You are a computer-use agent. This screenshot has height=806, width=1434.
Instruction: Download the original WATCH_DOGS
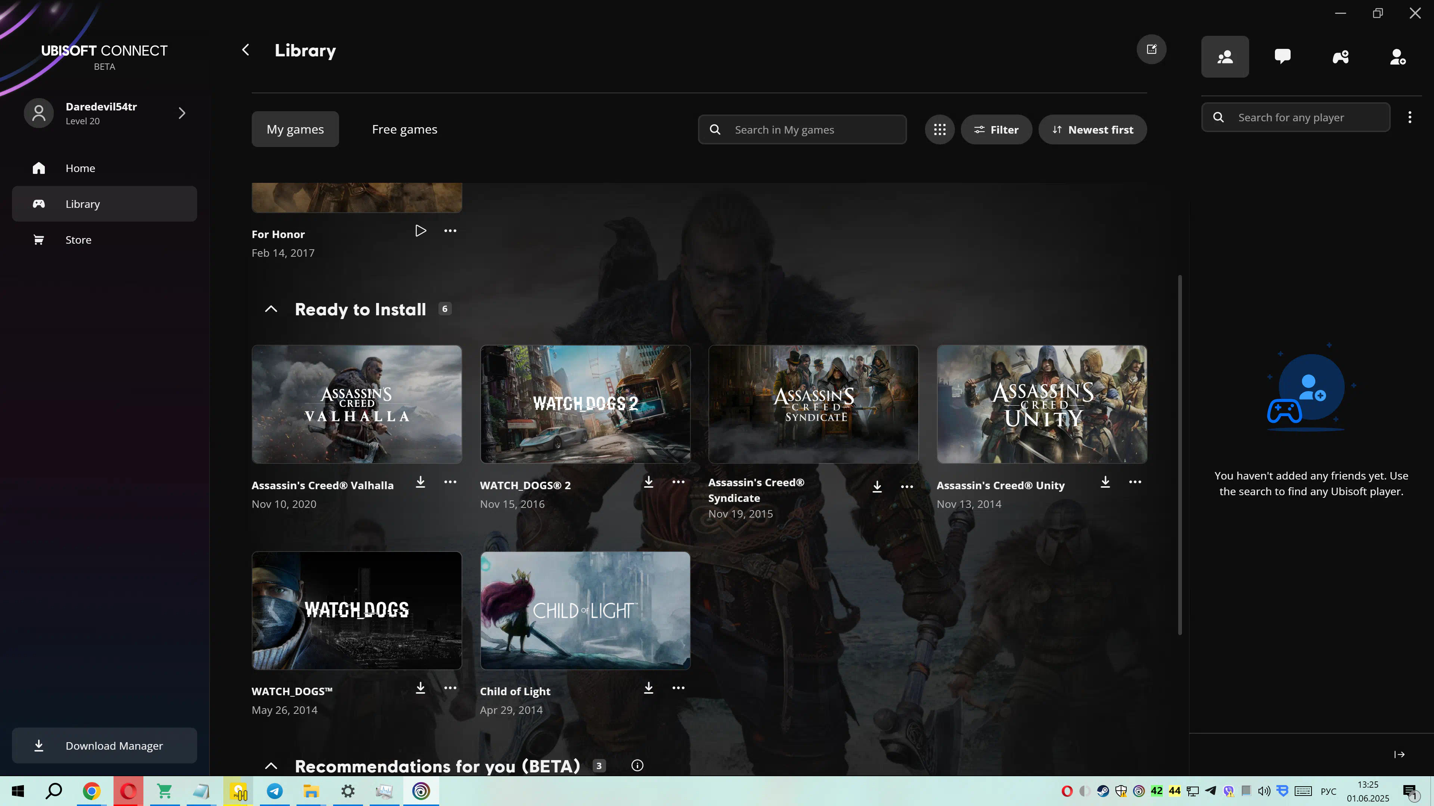pos(420,688)
